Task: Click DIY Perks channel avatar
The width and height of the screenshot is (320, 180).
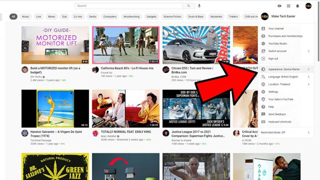Action: (25, 70)
